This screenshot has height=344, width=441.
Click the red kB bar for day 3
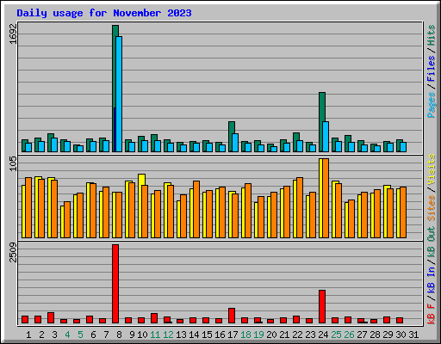click(51, 318)
